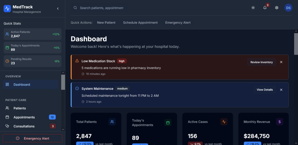The image size is (298, 145).
Task: Select Consultations in the sidebar menu
Action: click(24, 126)
